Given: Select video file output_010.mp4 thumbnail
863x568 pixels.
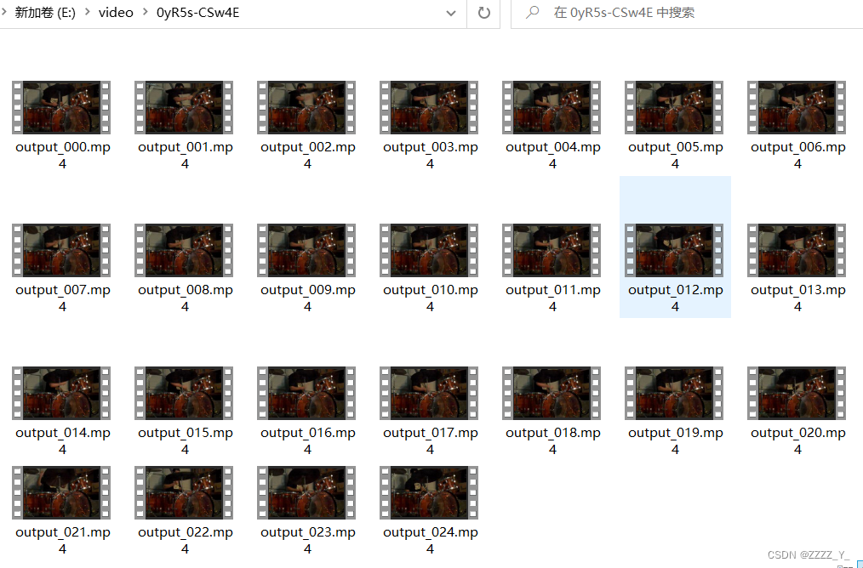Looking at the screenshot, I should [x=429, y=250].
